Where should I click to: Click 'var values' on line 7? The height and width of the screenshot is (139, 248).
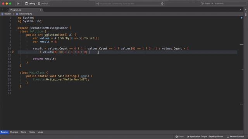coord(41,38)
